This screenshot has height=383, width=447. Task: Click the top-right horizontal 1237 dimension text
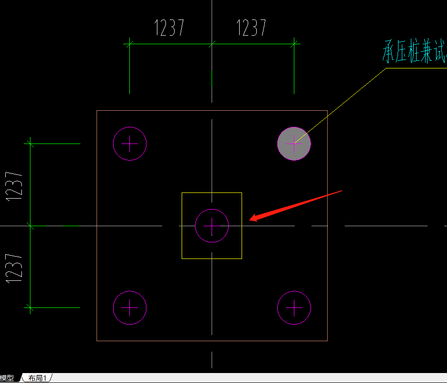coord(251,28)
